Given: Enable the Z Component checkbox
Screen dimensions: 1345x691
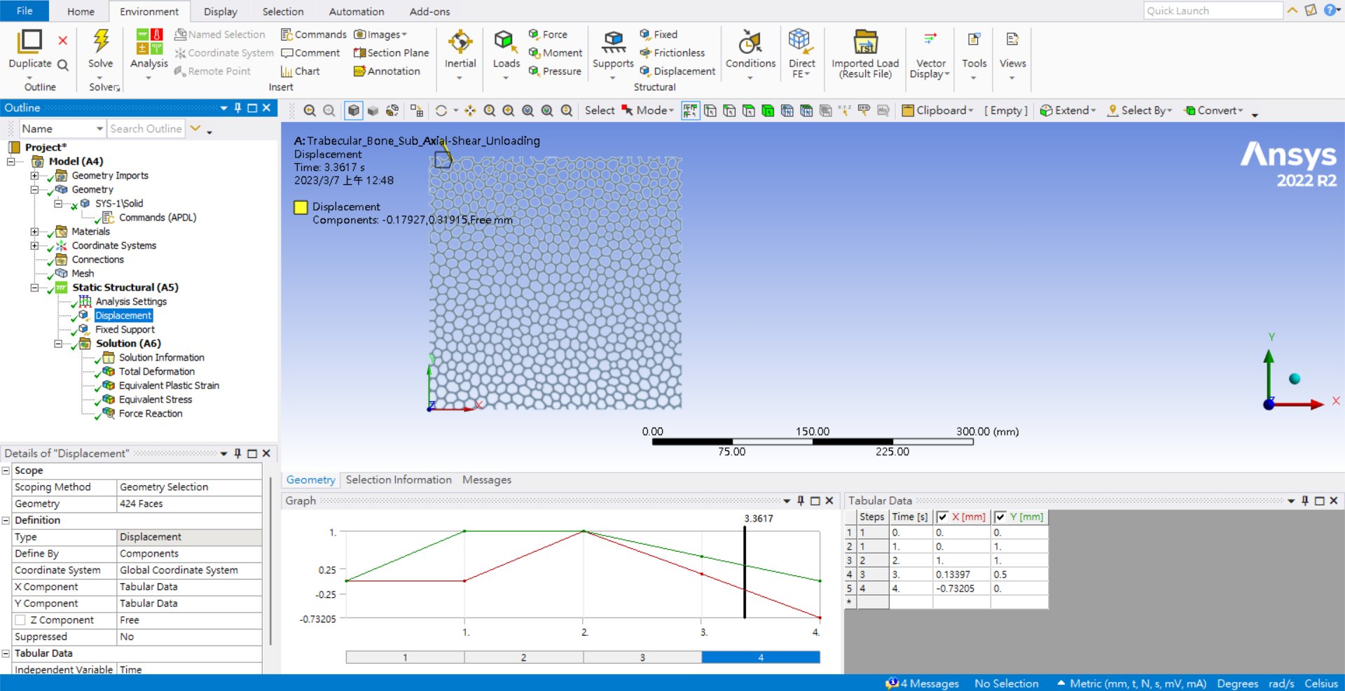Looking at the screenshot, I should (x=21, y=620).
